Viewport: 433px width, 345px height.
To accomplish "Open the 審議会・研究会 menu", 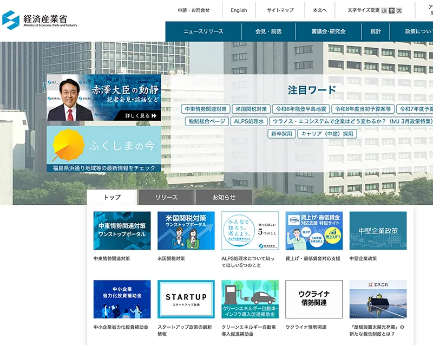I will [x=329, y=31].
